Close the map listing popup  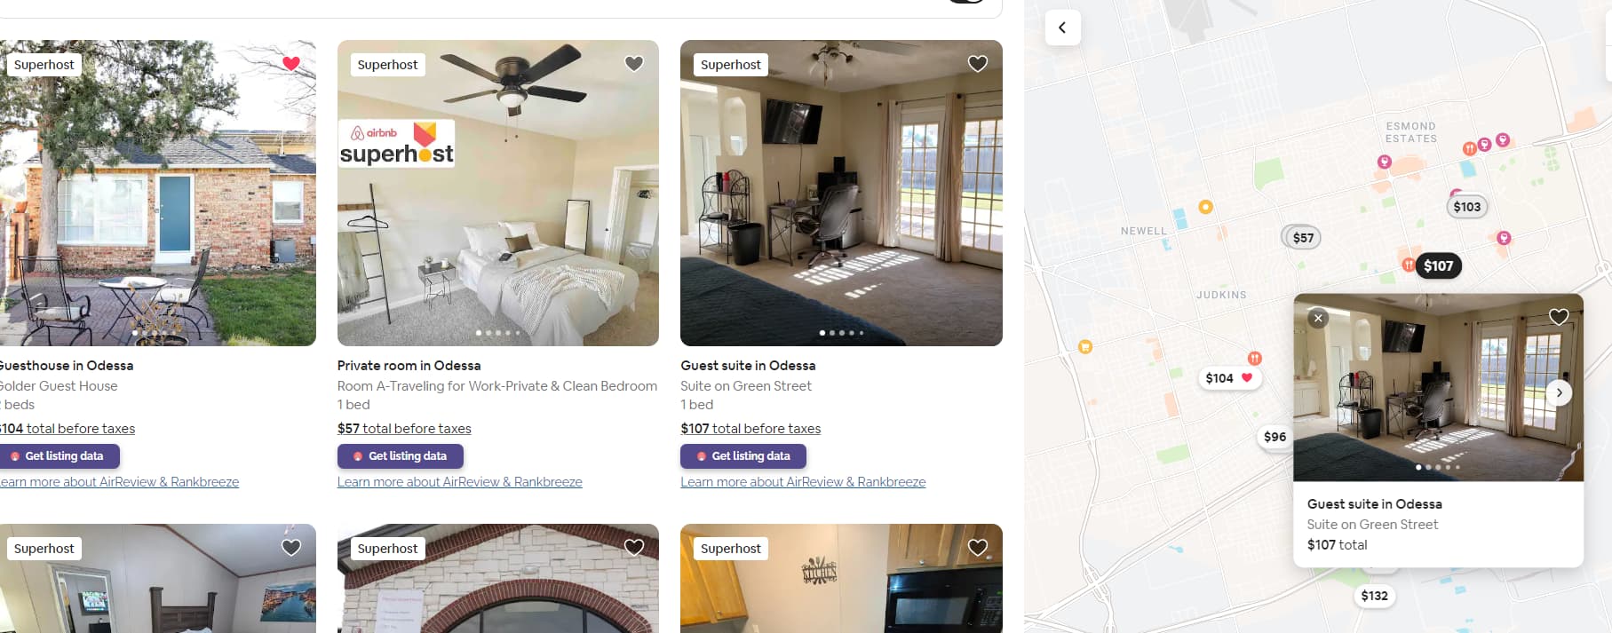(x=1318, y=318)
